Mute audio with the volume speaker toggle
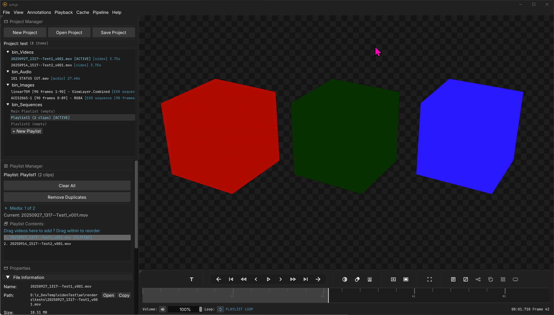The width and height of the screenshot is (554, 315). coord(163,309)
